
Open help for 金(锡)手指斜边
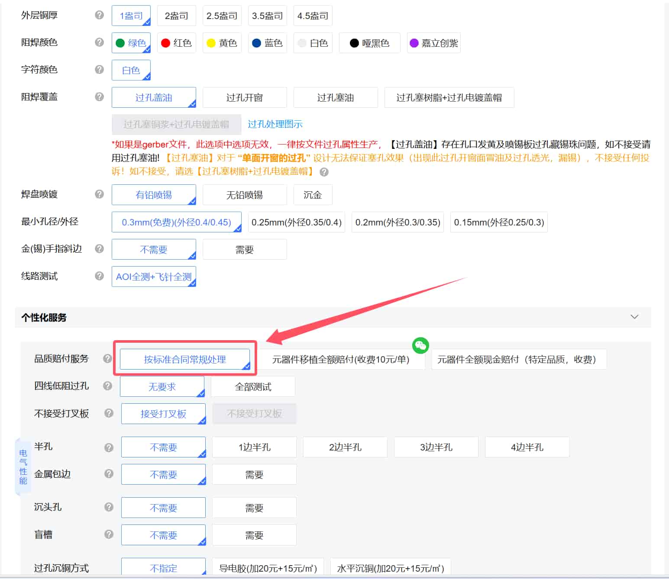tap(99, 249)
